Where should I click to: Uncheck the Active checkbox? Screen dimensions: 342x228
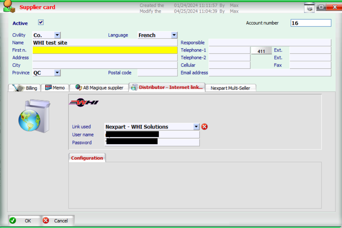coord(41,22)
